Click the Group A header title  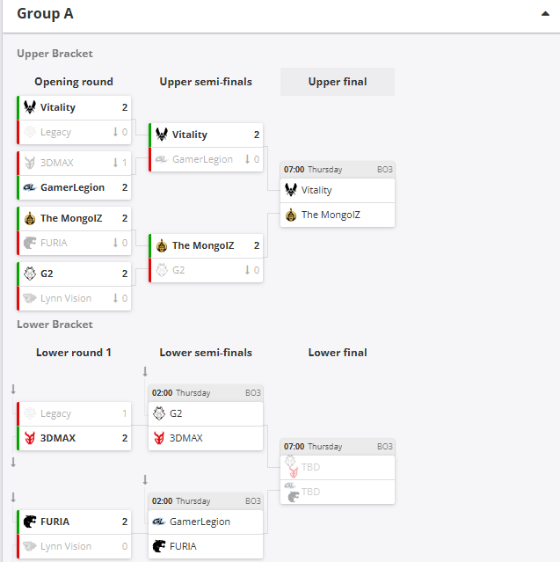coord(46,14)
